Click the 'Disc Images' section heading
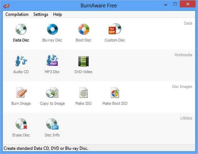This screenshot has width=198, height=154. (182, 87)
